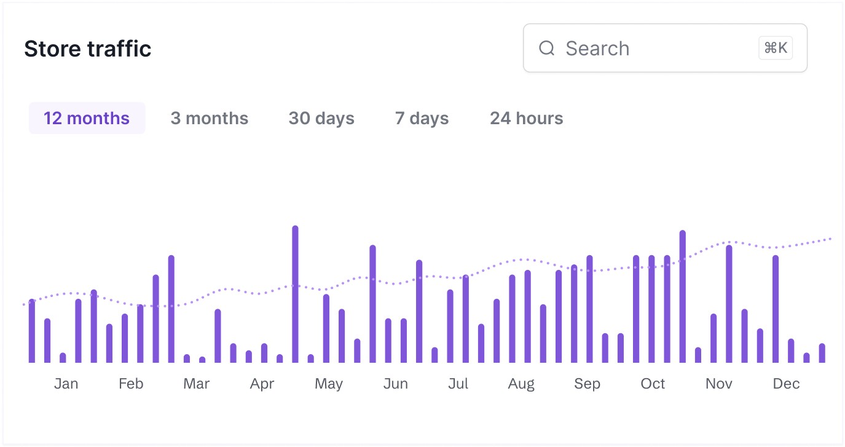Switch to the 24 hours tab
845x447 pixels.
pos(527,118)
